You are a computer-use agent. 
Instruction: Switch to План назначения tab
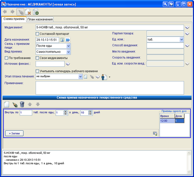[40, 19]
